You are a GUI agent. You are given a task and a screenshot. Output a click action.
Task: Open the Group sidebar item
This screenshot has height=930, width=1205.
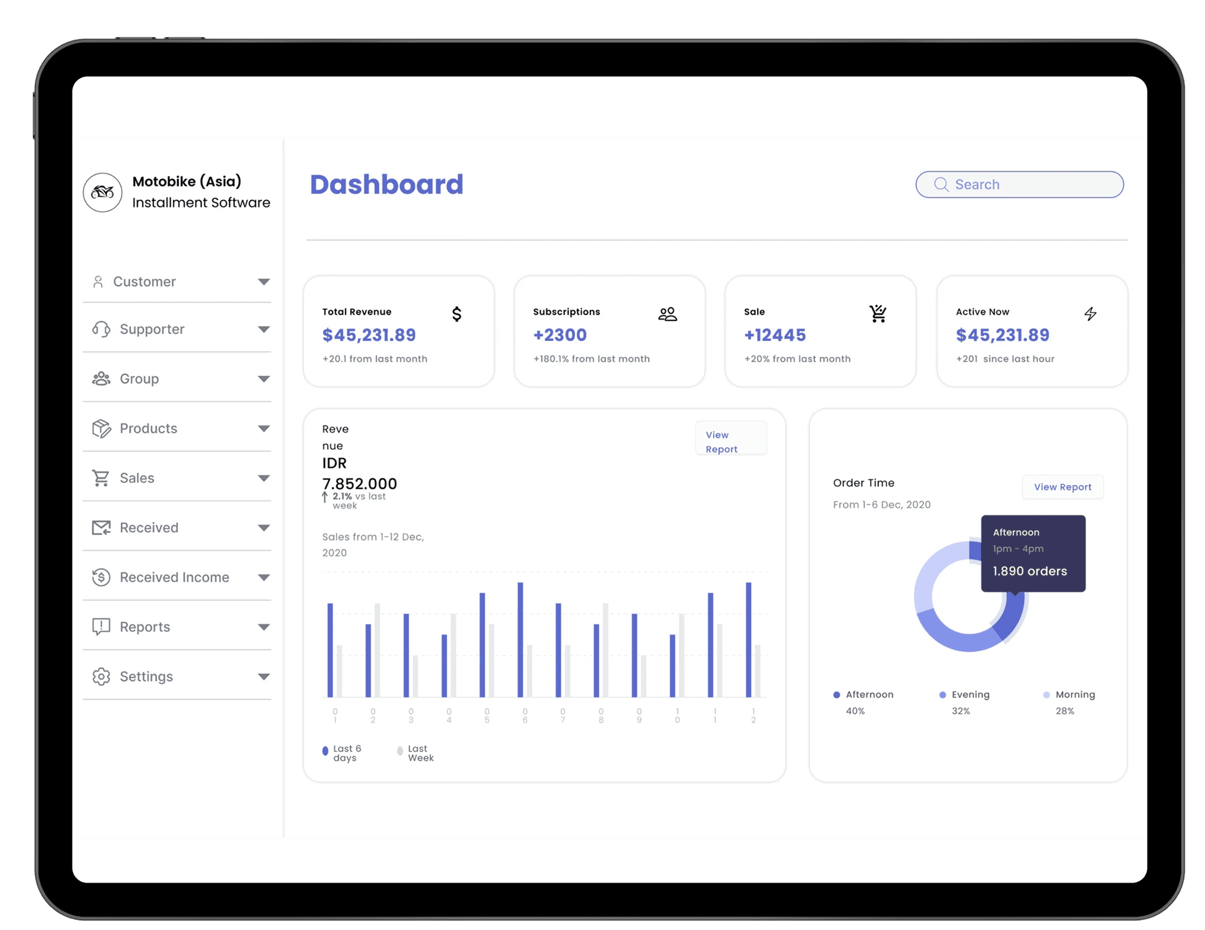pyautogui.click(x=177, y=379)
